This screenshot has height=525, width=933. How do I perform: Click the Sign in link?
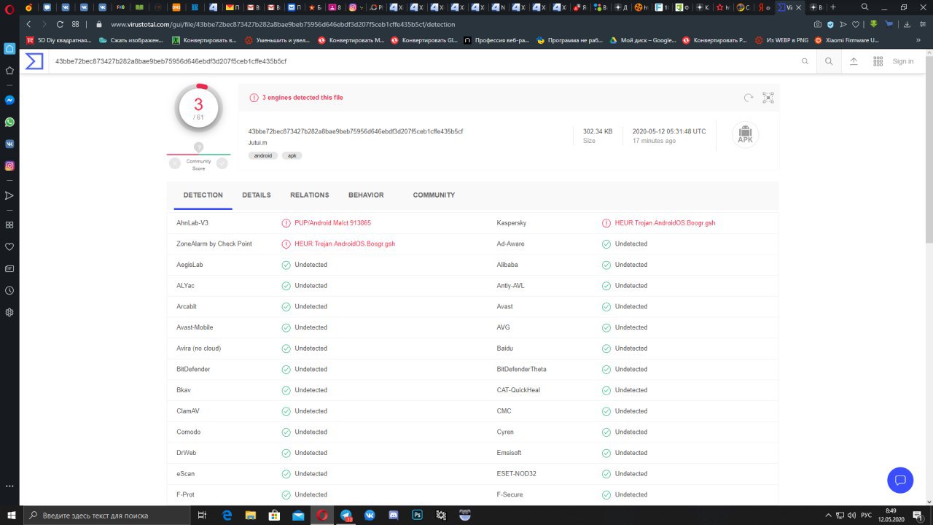903,61
